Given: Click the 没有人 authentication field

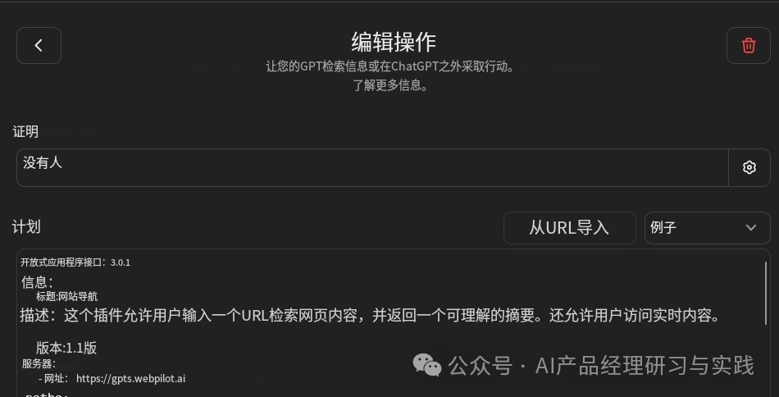Looking at the screenshot, I should (372, 167).
